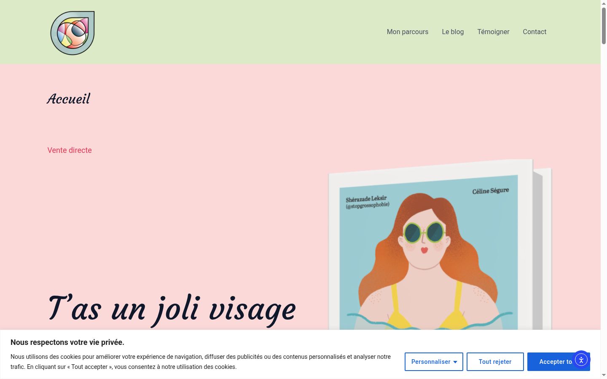The image size is (607, 379).
Task: Follow the Vente directe link
Action: click(70, 150)
